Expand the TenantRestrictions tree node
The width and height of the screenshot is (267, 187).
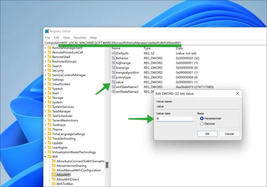click(x=45, y=120)
